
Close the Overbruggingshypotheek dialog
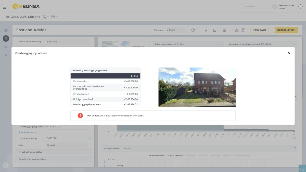[x=289, y=53]
